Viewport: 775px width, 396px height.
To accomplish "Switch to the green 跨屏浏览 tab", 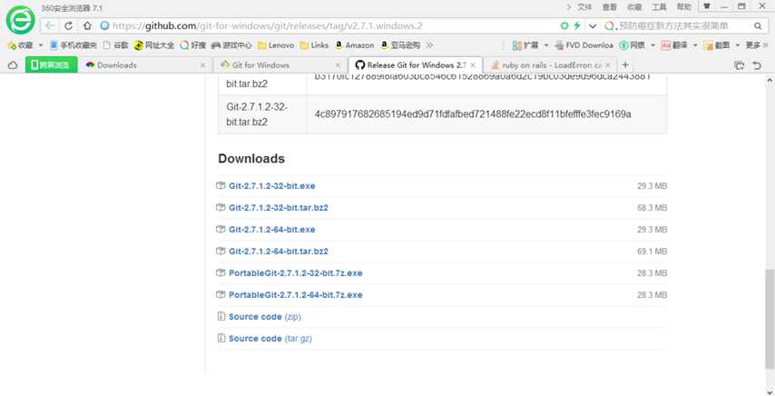I will coord(52,64).
